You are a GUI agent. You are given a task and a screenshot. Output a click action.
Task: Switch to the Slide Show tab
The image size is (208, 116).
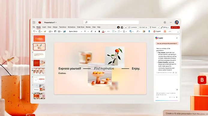click(x=80, y=27)
